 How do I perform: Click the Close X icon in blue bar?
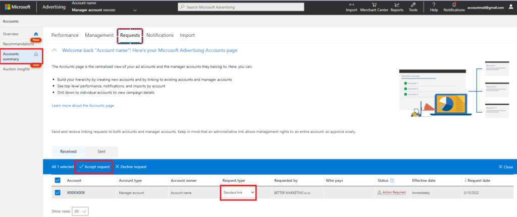(500, 167)
